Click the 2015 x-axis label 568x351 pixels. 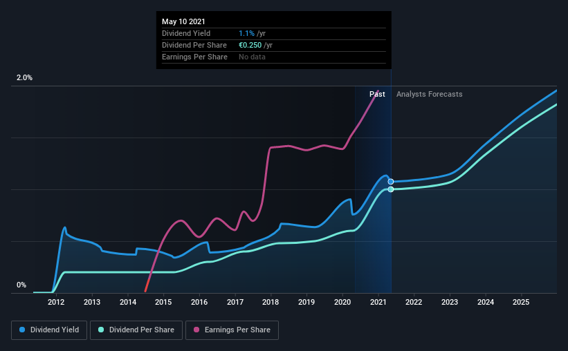tap(163, 302)
